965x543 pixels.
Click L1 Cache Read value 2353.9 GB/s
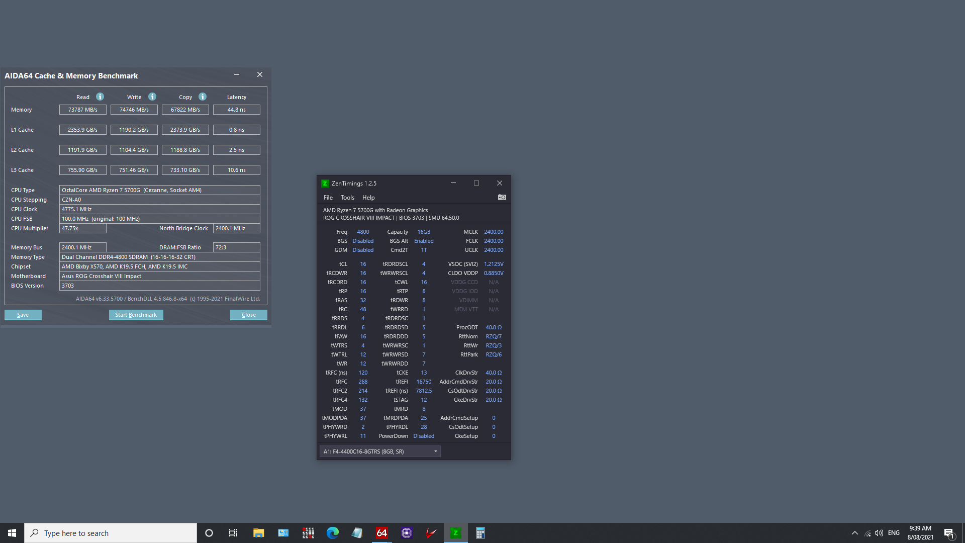(83, 130)
